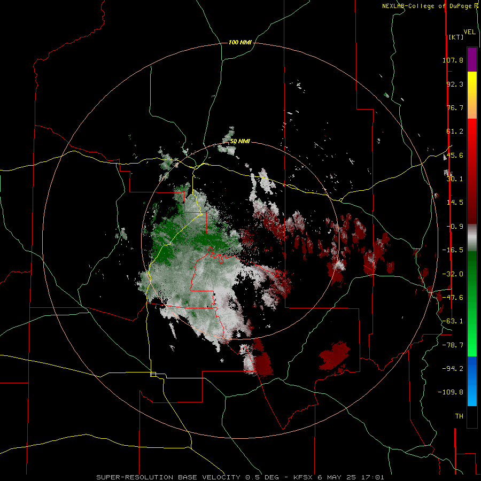The height and width of the screenshot is (481, 481).
Task: Click the 14.5 scale value
Action: 455,202
